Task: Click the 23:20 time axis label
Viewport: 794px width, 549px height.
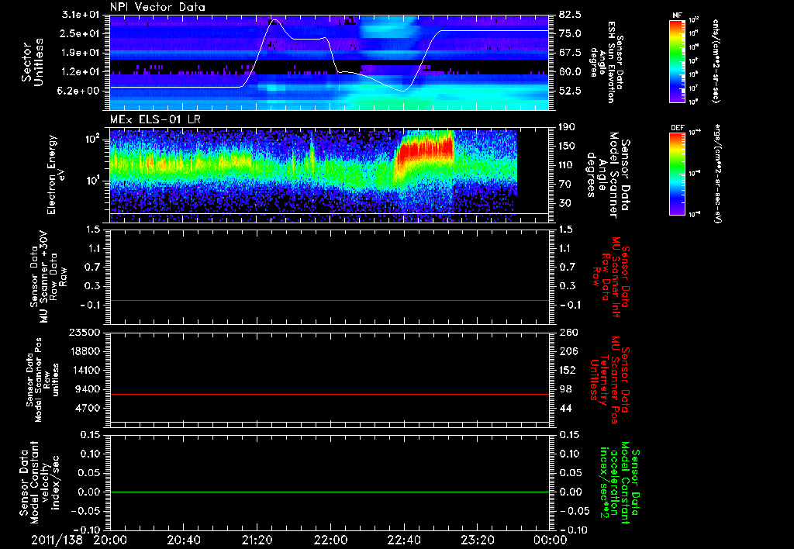Action: [x=478, y=540]
